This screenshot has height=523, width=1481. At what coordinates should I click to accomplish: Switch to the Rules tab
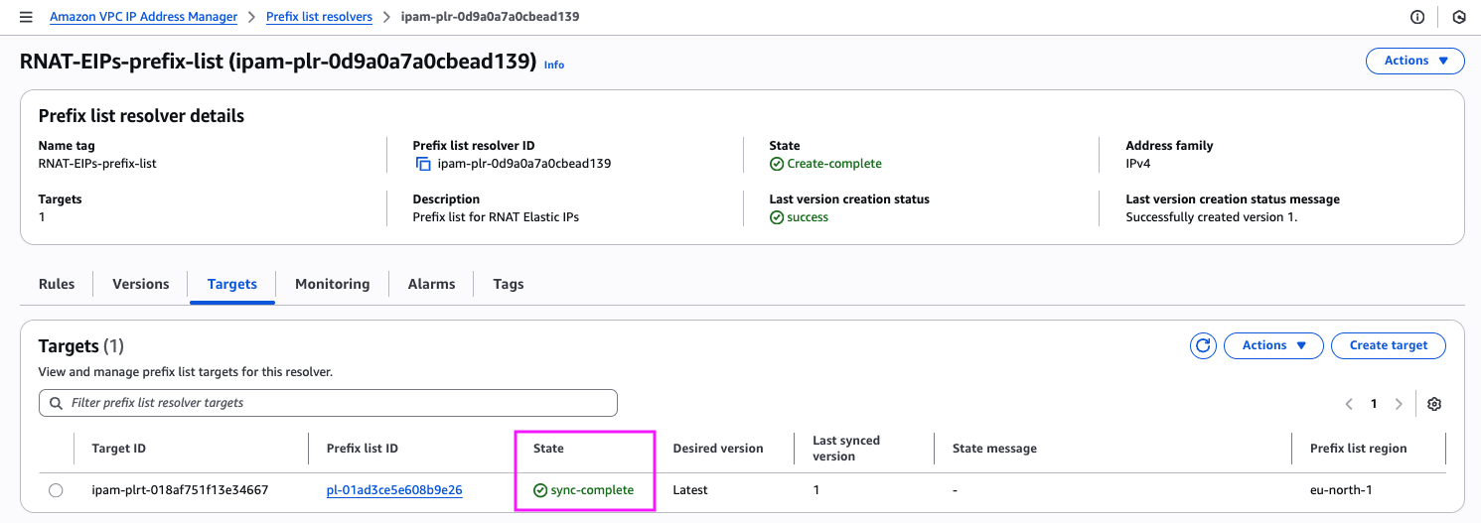point(57,284)
